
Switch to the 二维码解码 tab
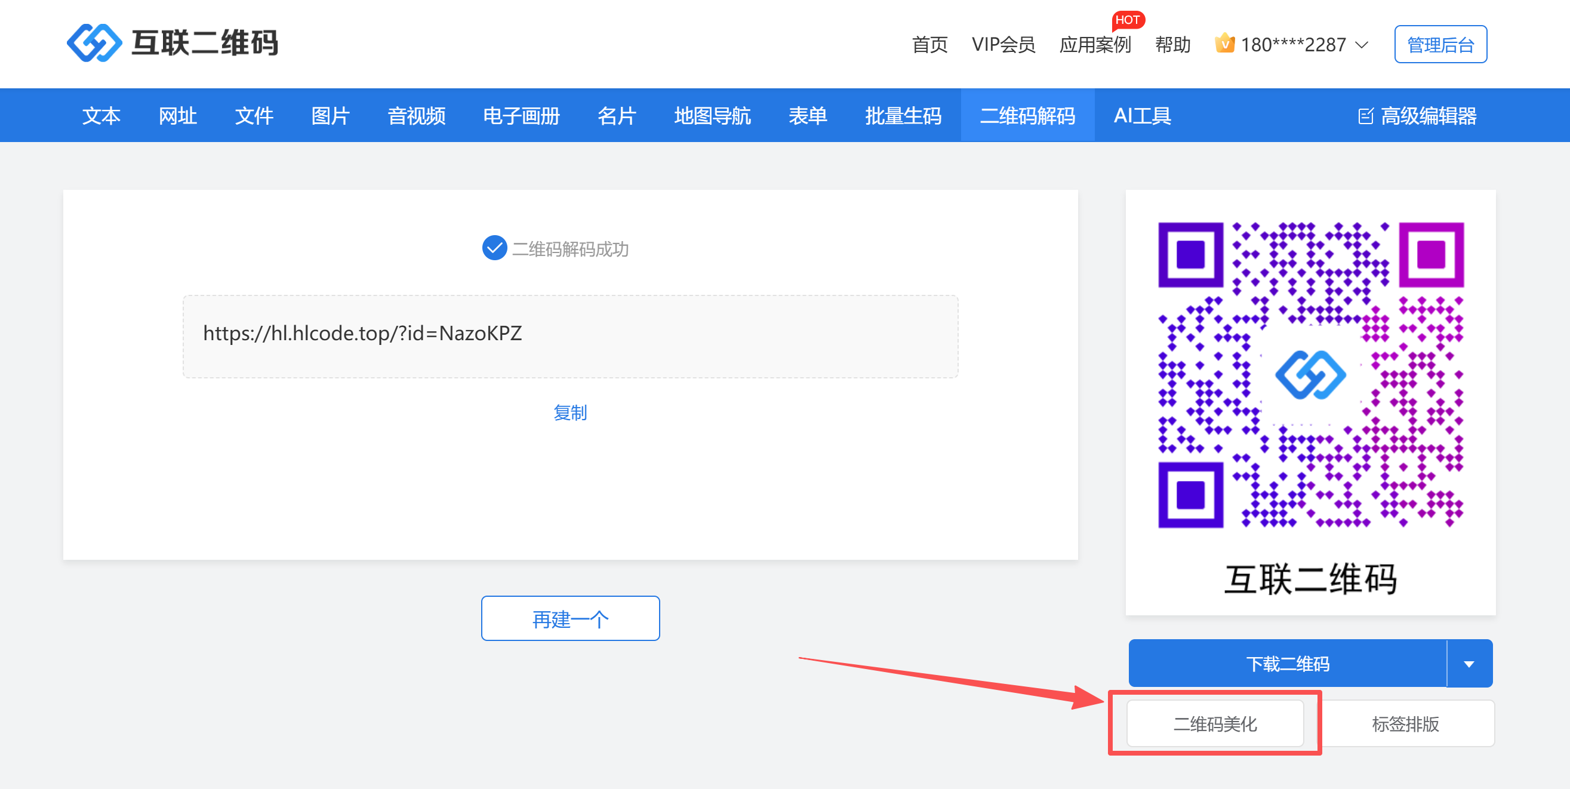point(1027,116)
